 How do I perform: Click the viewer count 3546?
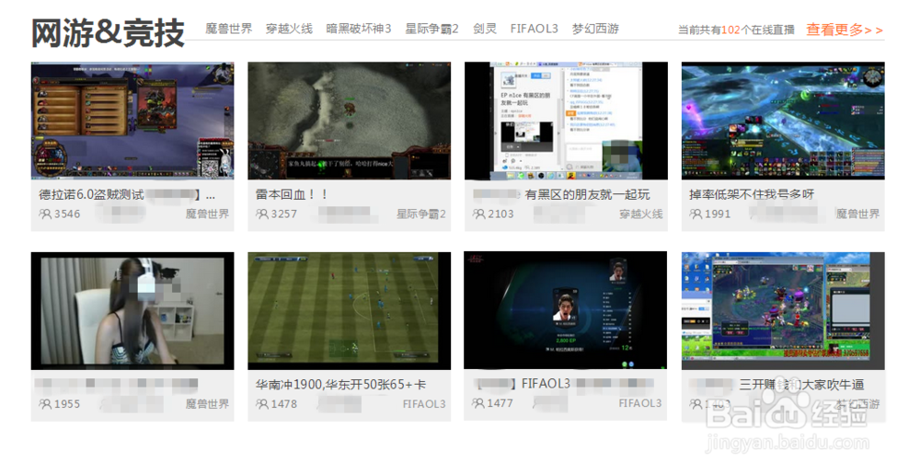point(67,214)
